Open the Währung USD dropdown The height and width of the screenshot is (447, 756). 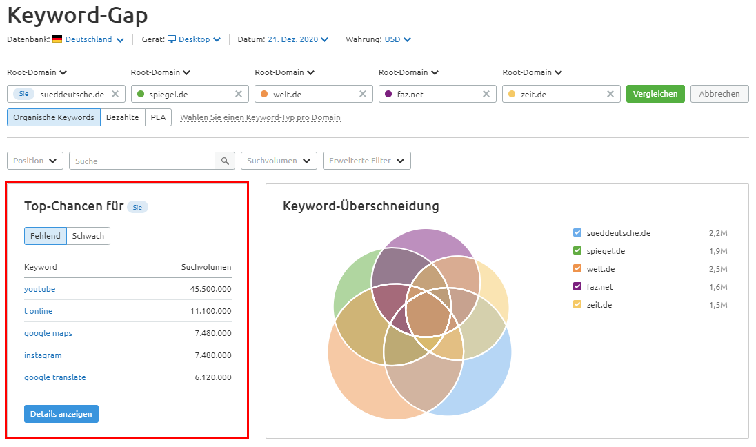click(x=398, y=39)
